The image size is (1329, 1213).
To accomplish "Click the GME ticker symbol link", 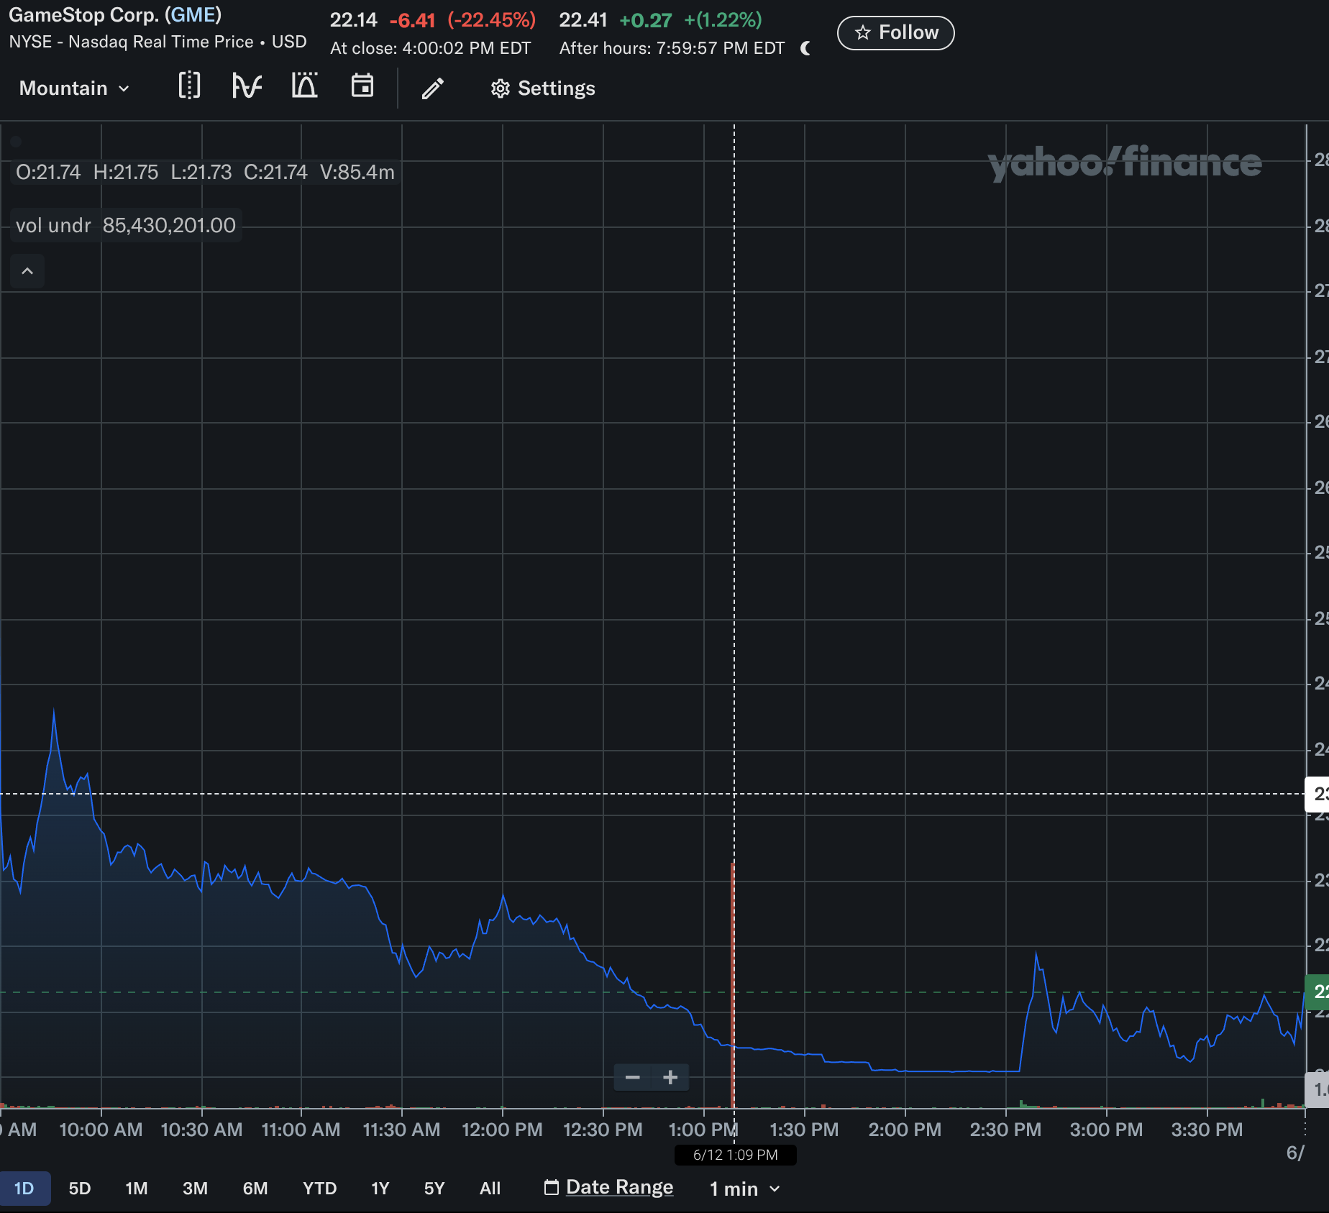I will click(x=193, y=15).
